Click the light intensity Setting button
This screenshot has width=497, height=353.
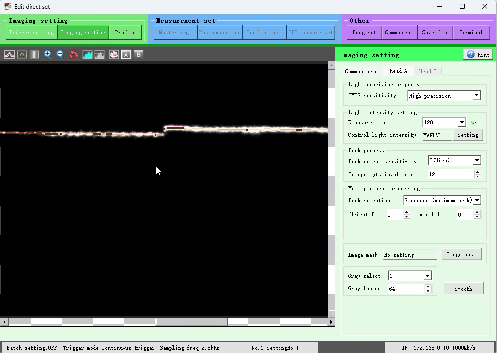click(468, 135)
